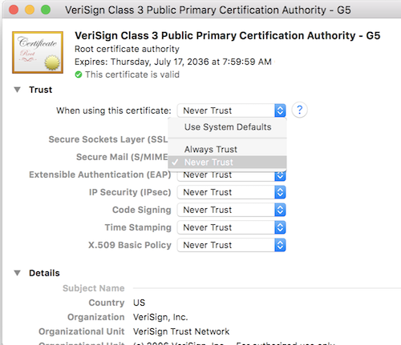401x345 pixels.
Task: Open the Code Signing trust dropdown
Action: 232,210
